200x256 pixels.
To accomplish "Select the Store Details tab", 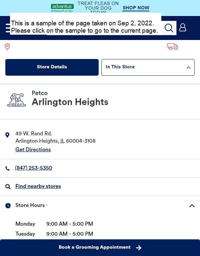I will point(52,67).
